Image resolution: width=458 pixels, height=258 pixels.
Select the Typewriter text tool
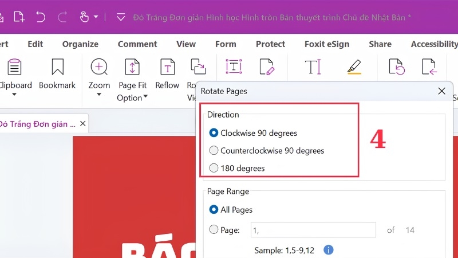pyautogui.click(x=313, y=67)
